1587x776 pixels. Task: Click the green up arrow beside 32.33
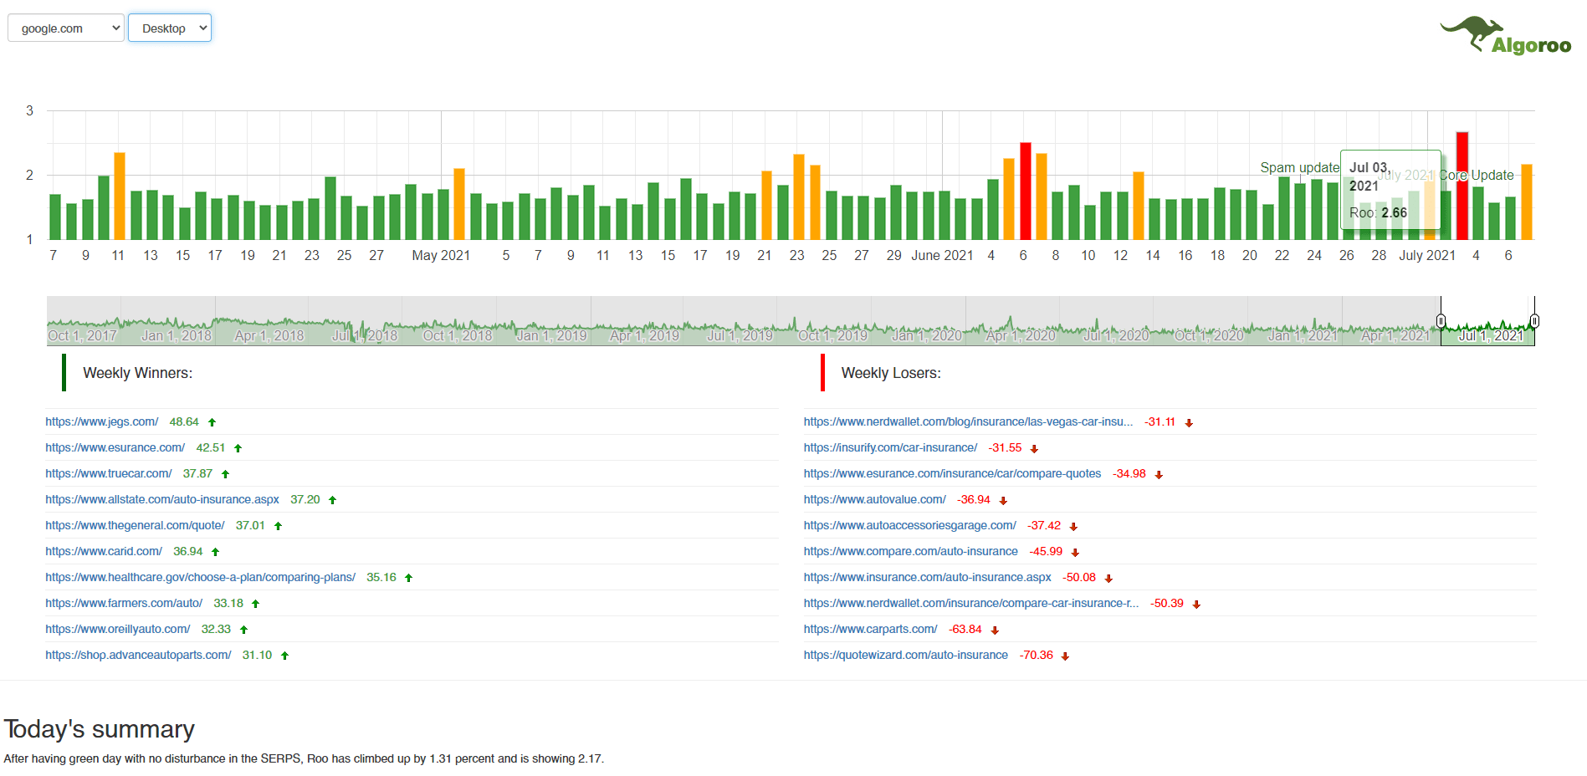[x=244, y=630]
